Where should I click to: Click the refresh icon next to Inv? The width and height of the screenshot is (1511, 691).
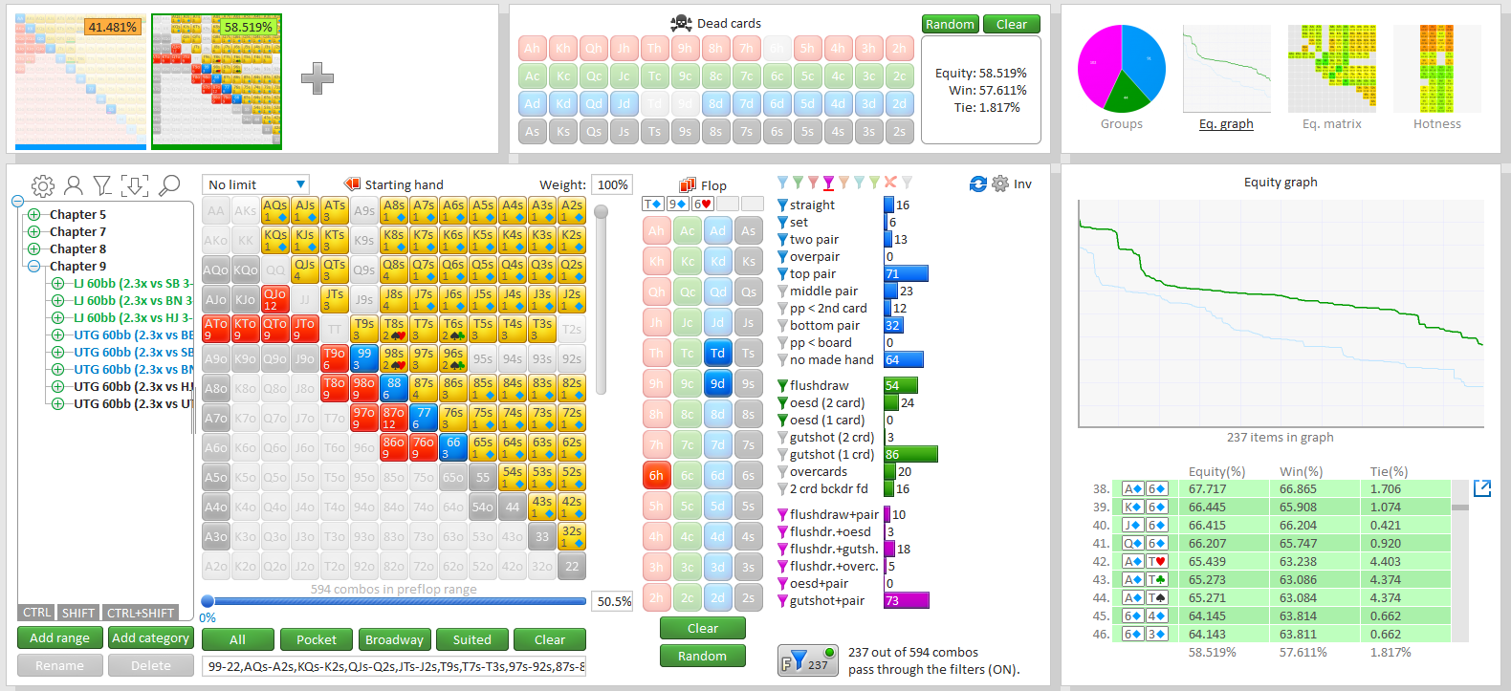pyautogui.click(x=977, y=184)
